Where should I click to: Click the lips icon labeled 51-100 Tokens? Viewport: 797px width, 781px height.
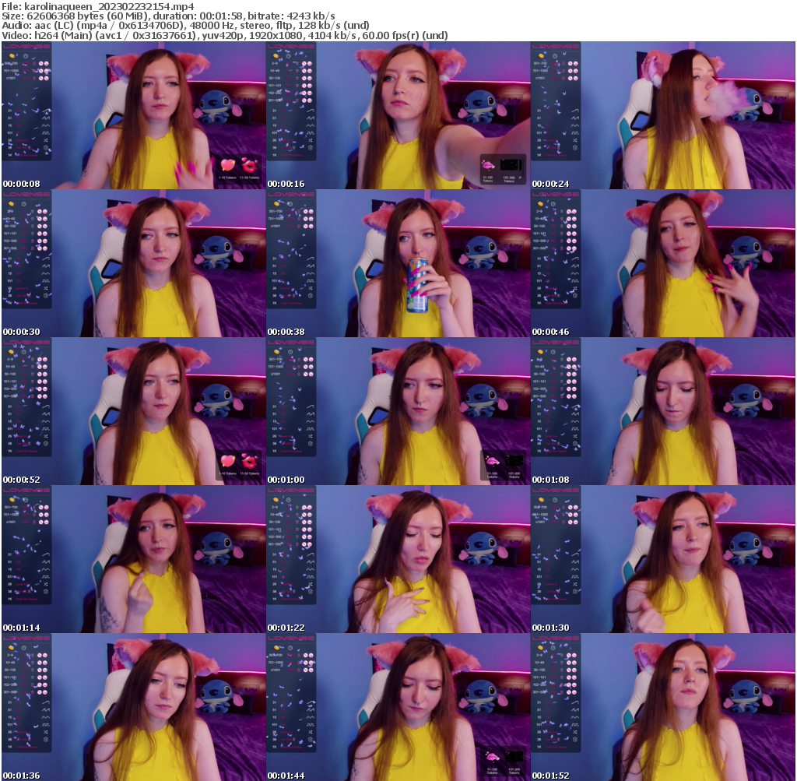pos(489,165)
